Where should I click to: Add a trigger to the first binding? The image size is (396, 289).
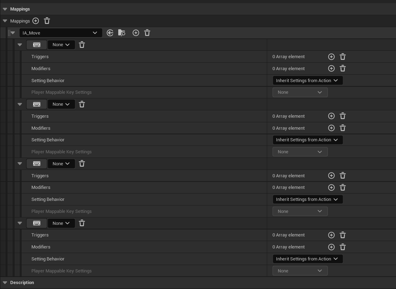coord(331,57)
